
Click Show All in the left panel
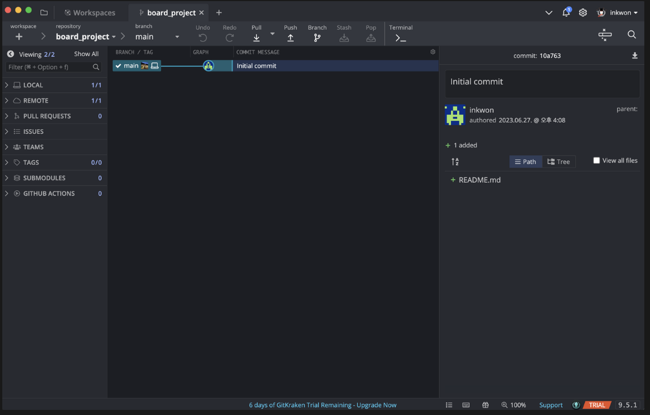86,54
